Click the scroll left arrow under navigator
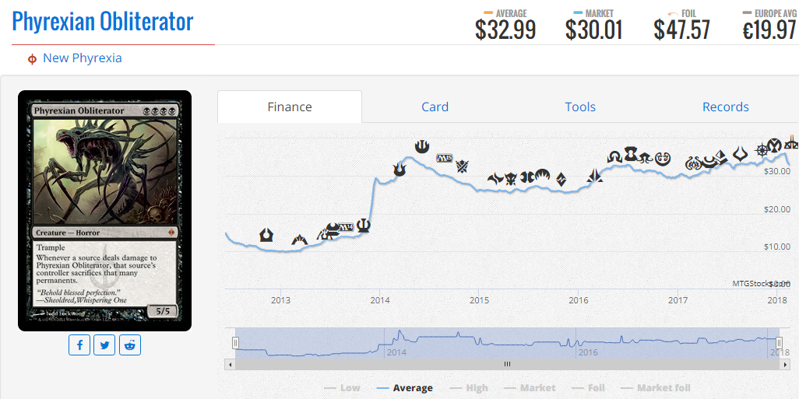799x399 pixels. click(230, 365)
